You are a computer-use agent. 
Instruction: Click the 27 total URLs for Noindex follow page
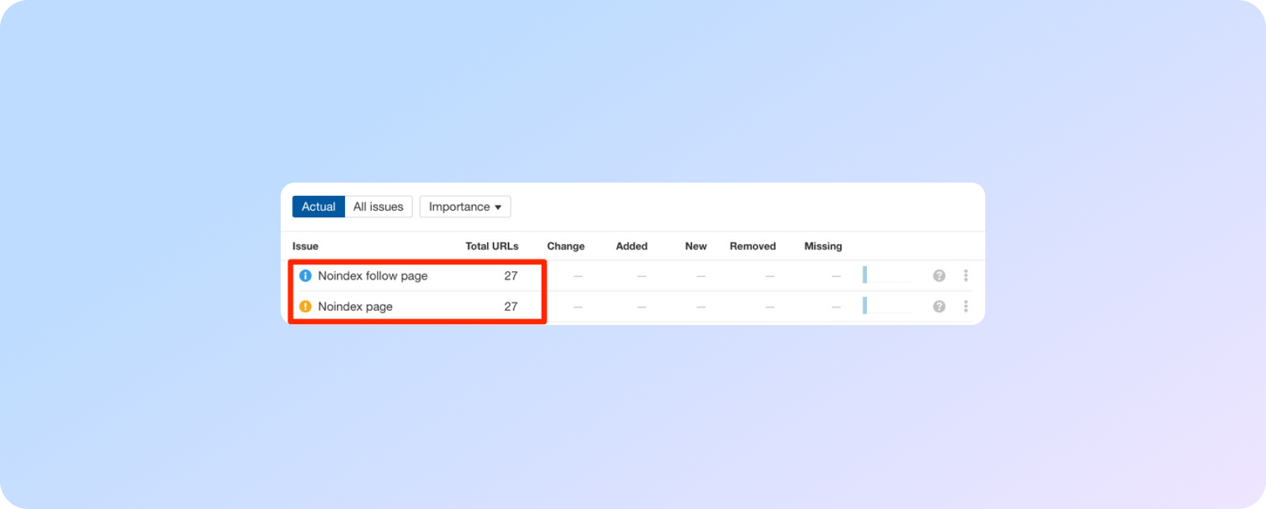click(511, 276)
